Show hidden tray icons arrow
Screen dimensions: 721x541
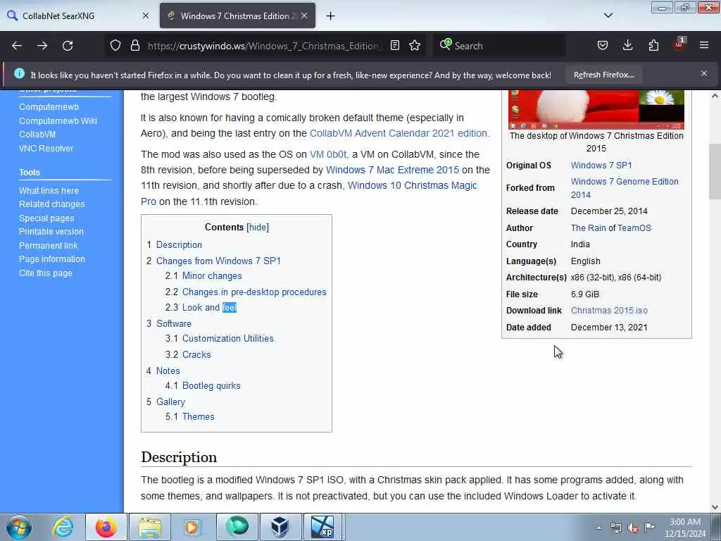pos(598,528)
